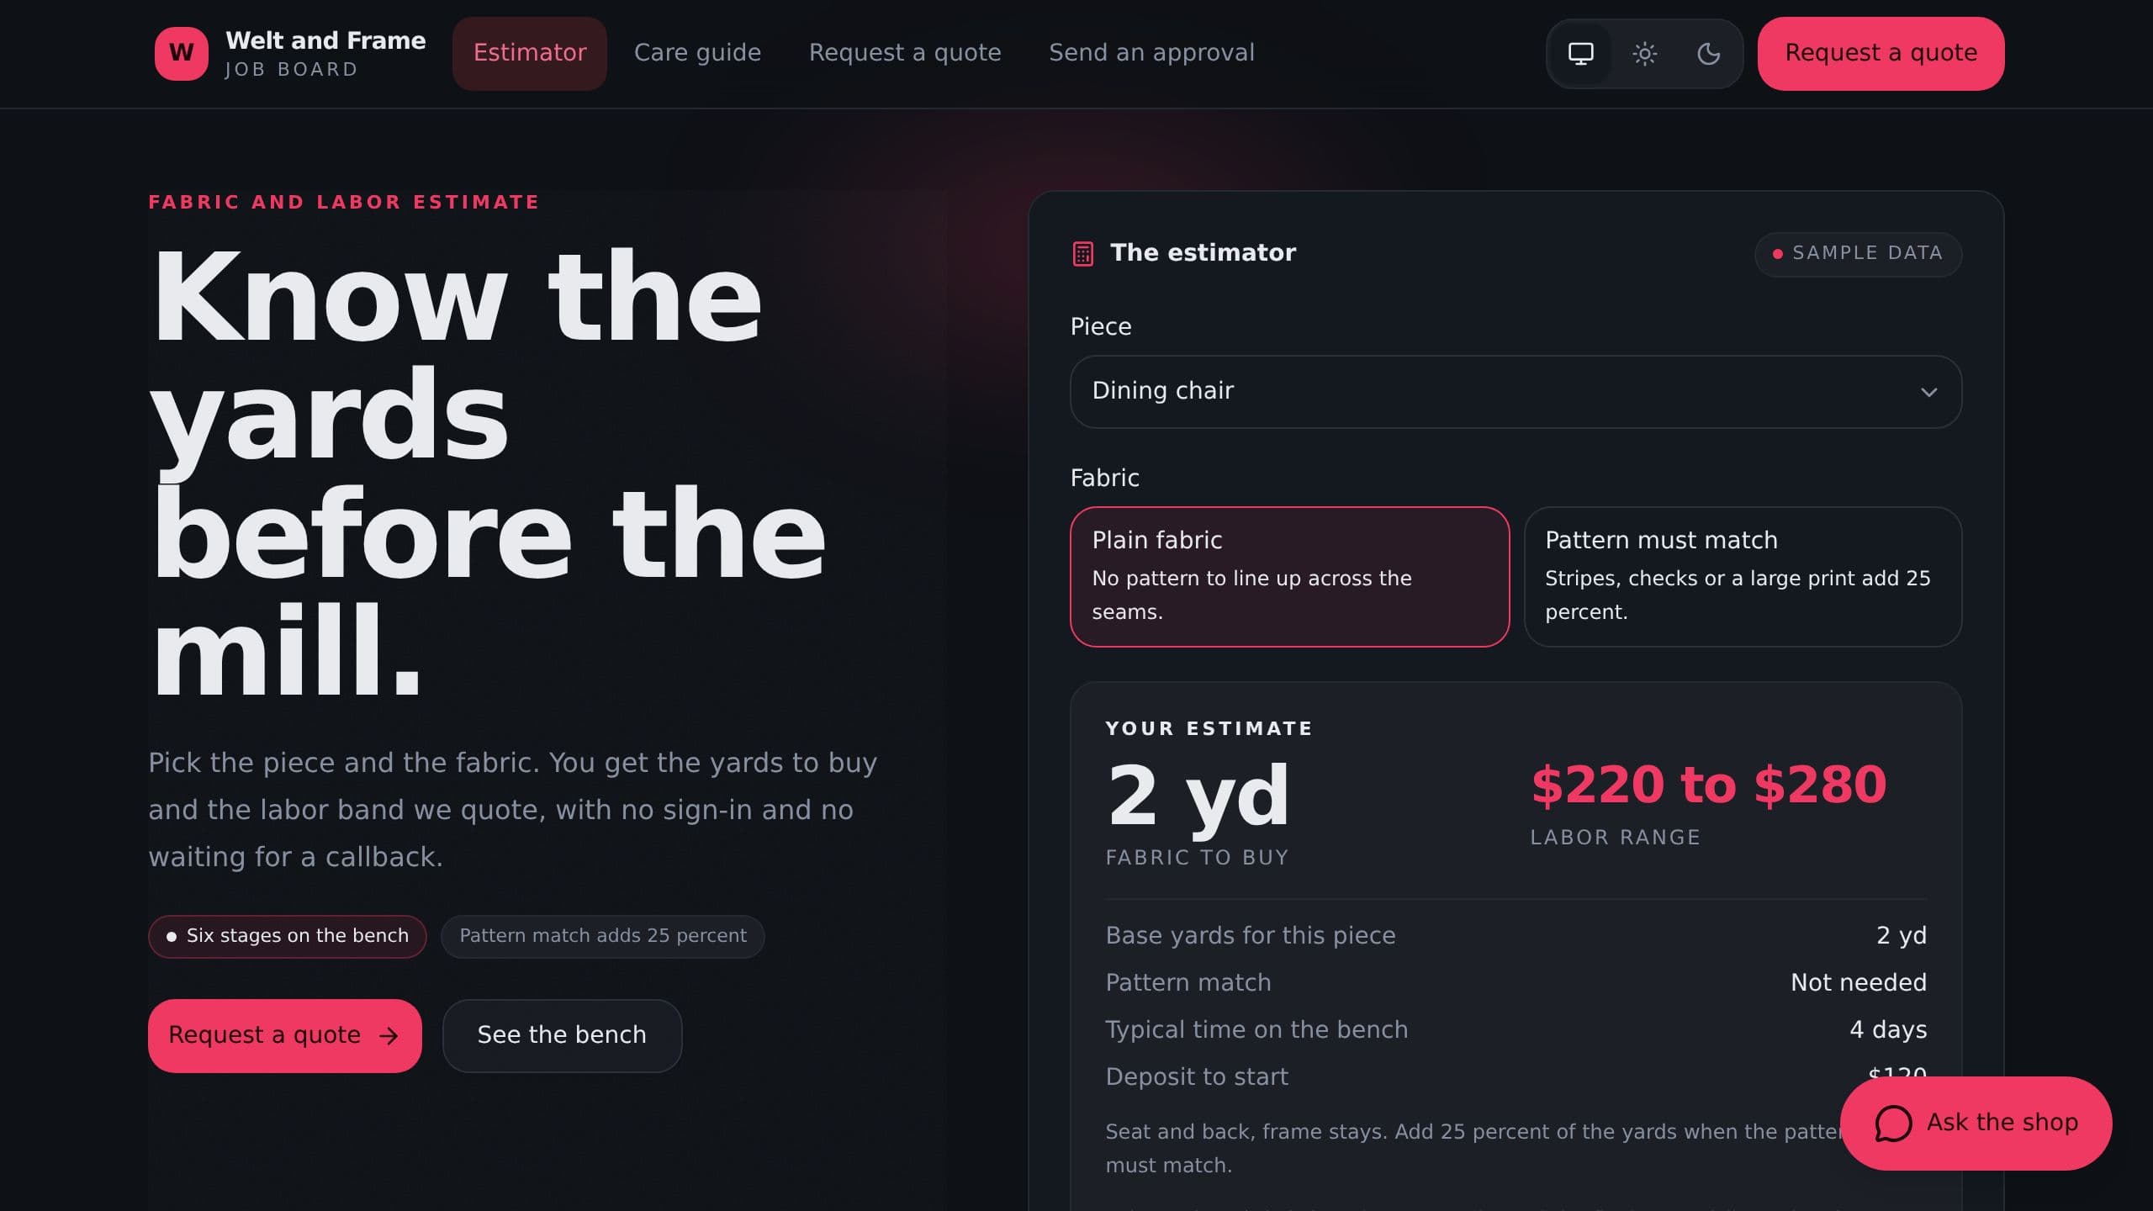Switch to light theme sun icon
Image resolution: width=2153 pixels, height=1211 pixels.
coord(1644,54)
